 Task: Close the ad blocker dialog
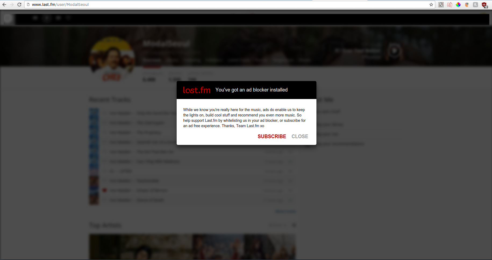(300, 136)
